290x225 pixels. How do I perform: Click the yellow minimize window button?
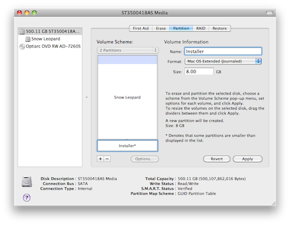27,13
